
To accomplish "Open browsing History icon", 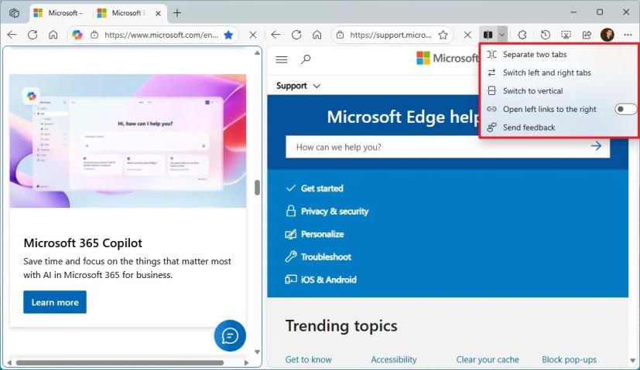I will tap(546, 35).
